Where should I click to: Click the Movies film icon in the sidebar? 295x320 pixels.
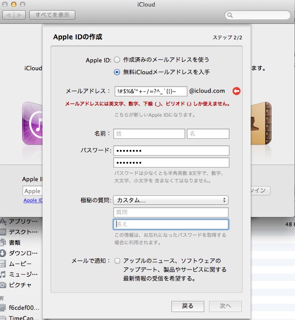pos(3,264)
